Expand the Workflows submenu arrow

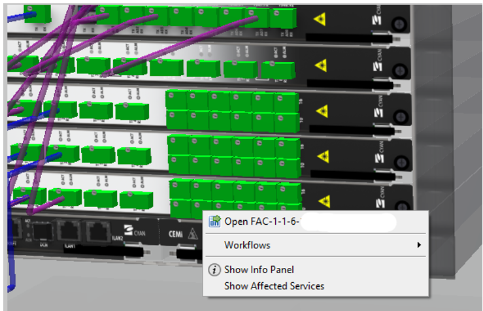(x=419, y=245)
